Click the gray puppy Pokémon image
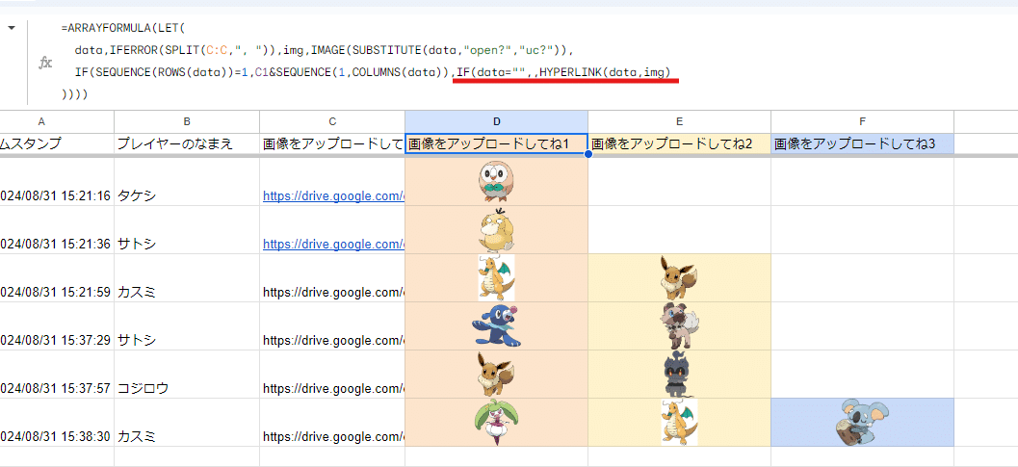Screen dimensions: 1018x467 click(x=678, y=326)
